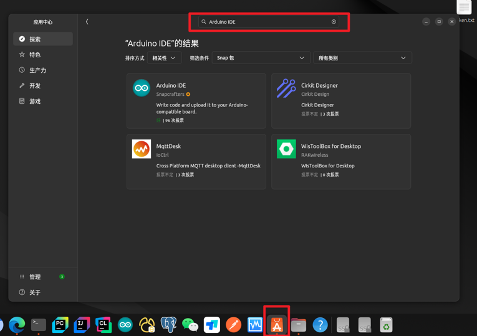Select the WisToolBox for Desktop icon
The height and width of the screenshot is (336, 477).
coord(286,149)
